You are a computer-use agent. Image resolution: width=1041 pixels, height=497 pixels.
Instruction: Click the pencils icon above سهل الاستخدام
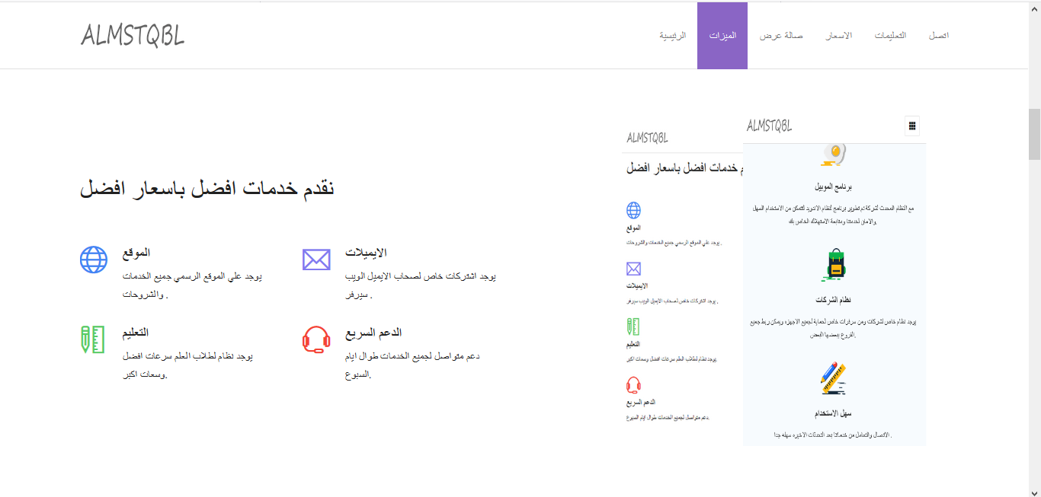(834, 376)
